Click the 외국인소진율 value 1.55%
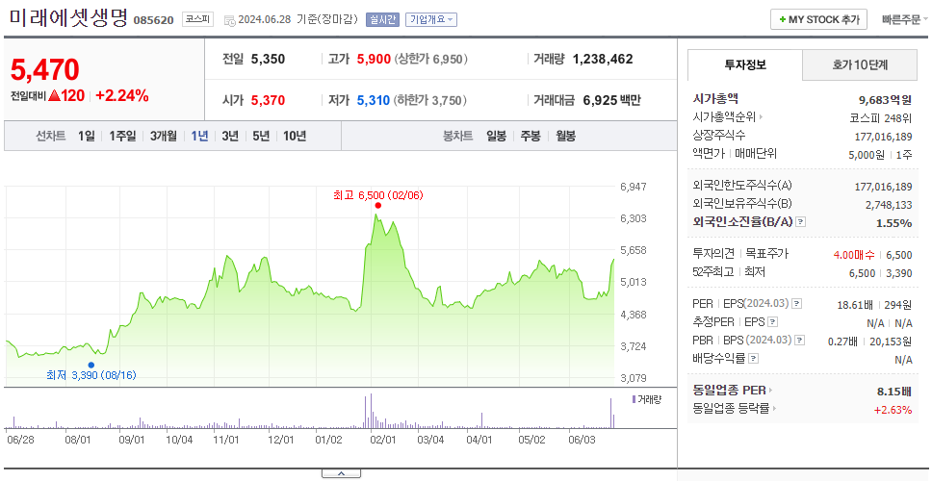This screenshot has height=481, width=932. [x=893, y=222]
